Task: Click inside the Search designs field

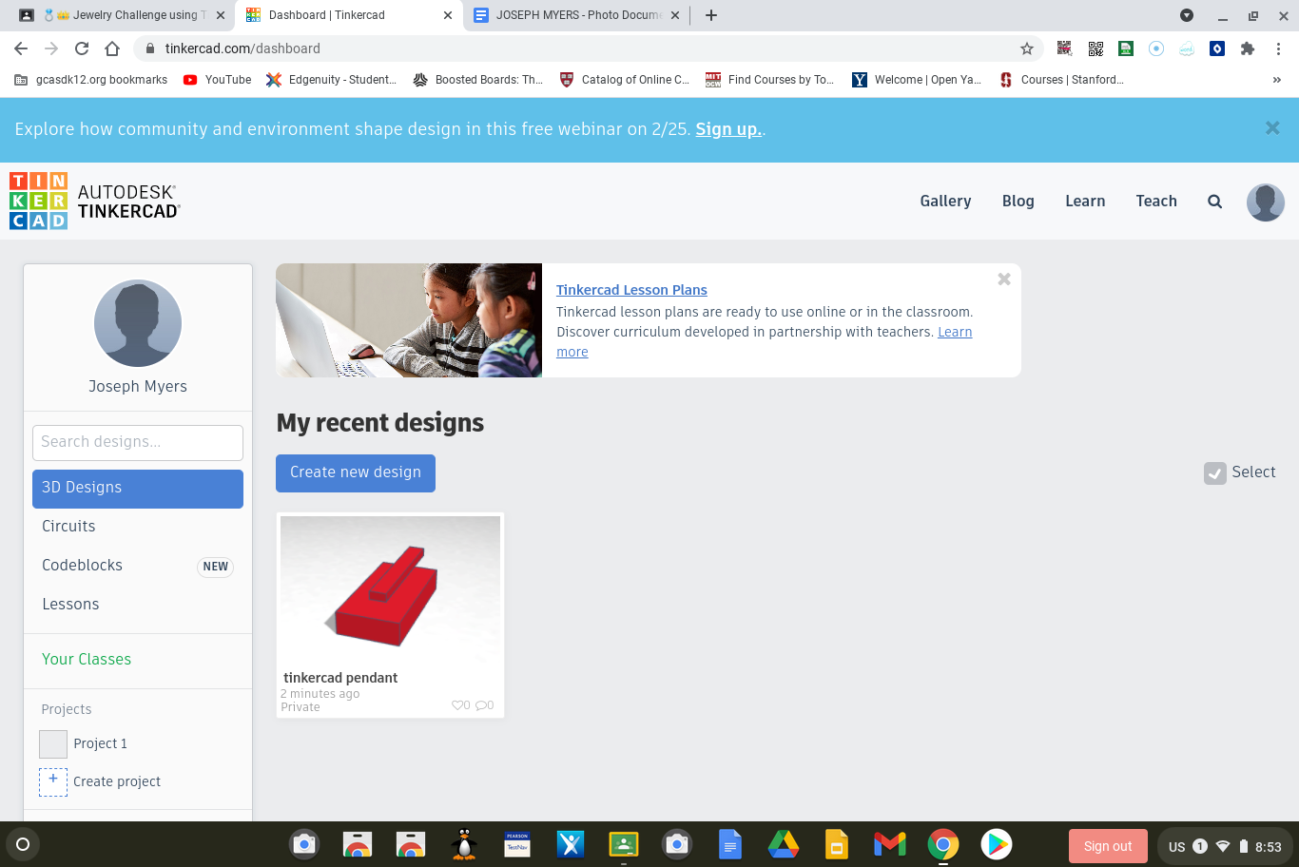Action: click(137, 442)
